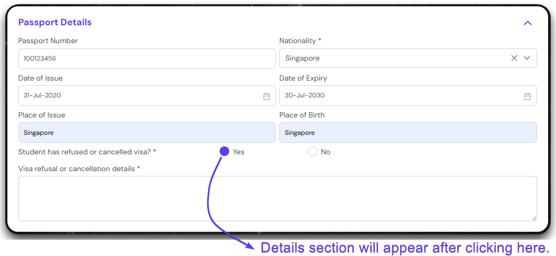Click the Visa refusal or cancellation details label

pos(79,169)
